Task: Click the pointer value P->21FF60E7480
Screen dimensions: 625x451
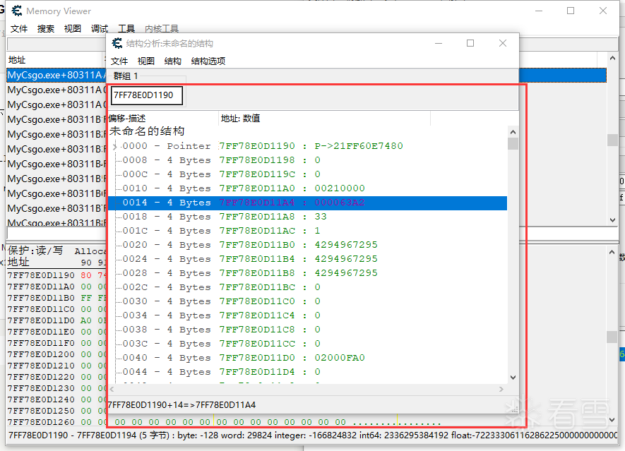Action: click(x=358, y=146)
